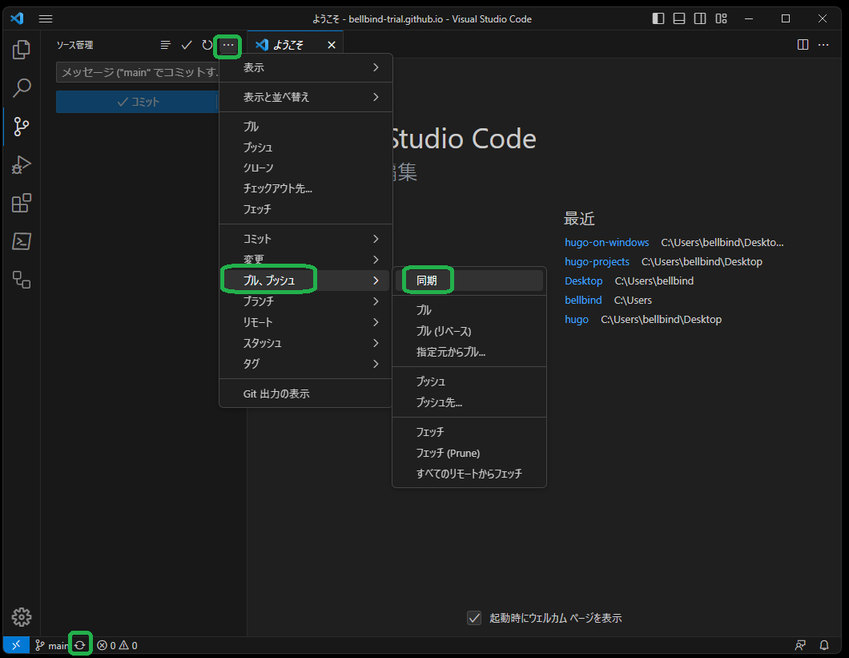Viewport: 849px width, 658px height.
Task: Expand the コミット submenu
Action: (305, 239)
